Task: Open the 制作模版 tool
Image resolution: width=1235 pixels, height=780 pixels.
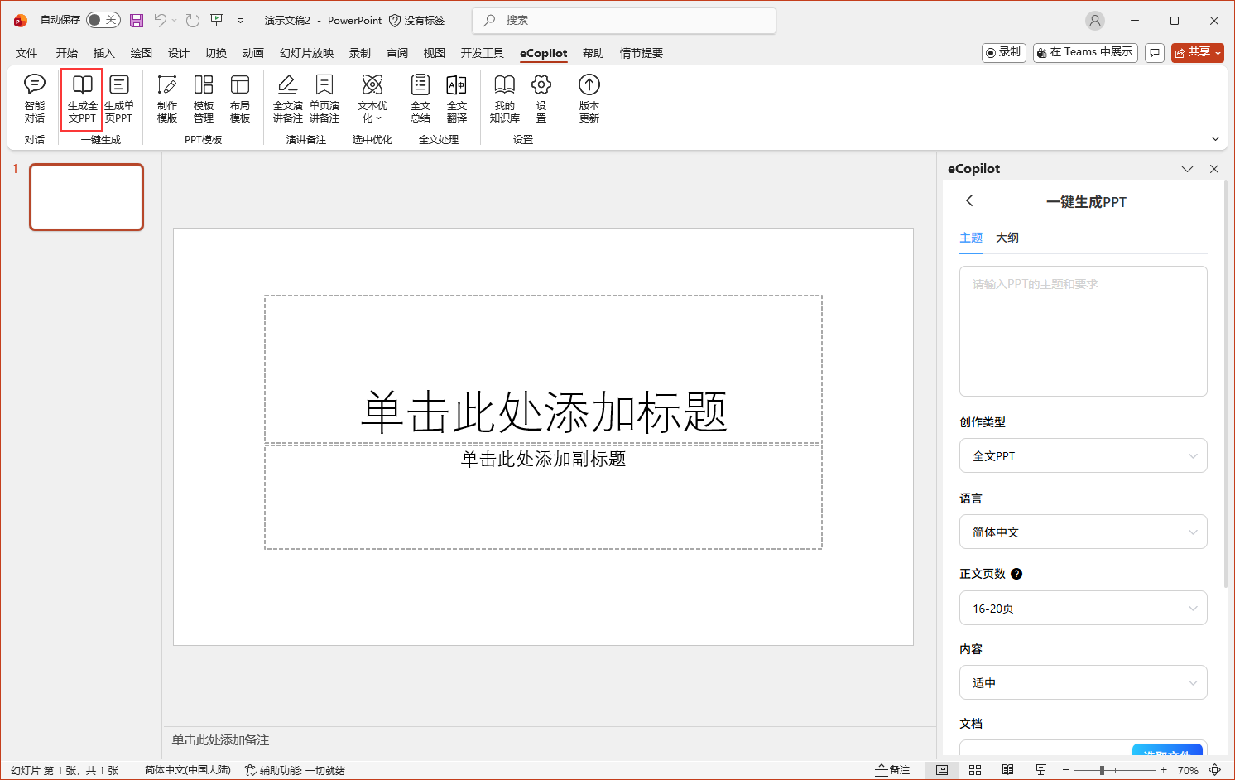Action: coord(166,99)
